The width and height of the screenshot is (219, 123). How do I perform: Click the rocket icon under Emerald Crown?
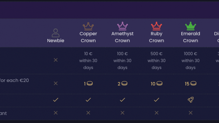[x=191, y=100]
